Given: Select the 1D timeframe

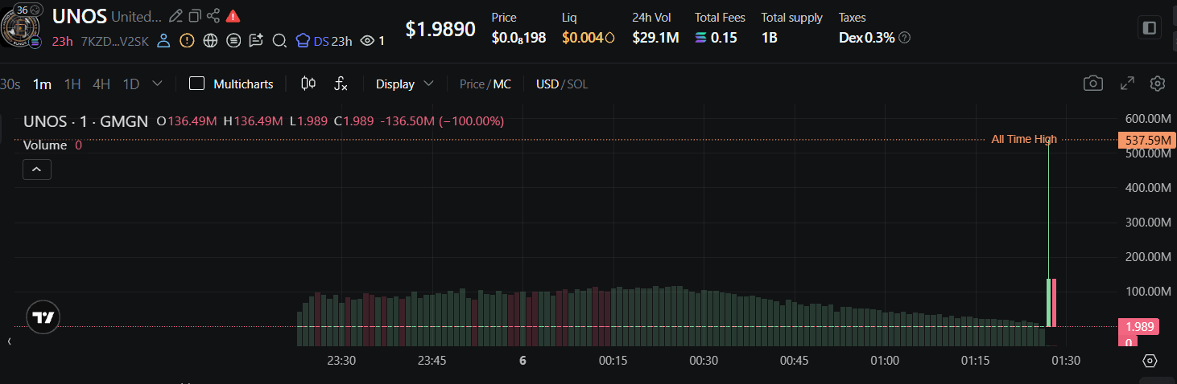Looking at the screenshot, I should 130,84.
